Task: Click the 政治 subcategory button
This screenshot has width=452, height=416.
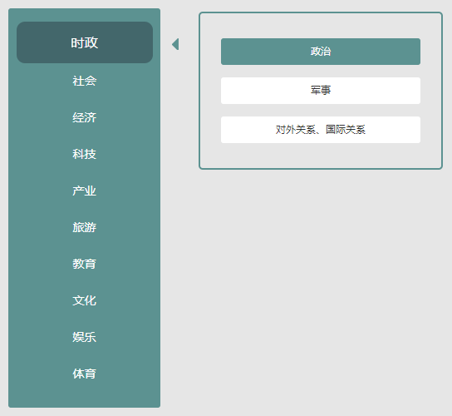Action: tap(321, 52)
